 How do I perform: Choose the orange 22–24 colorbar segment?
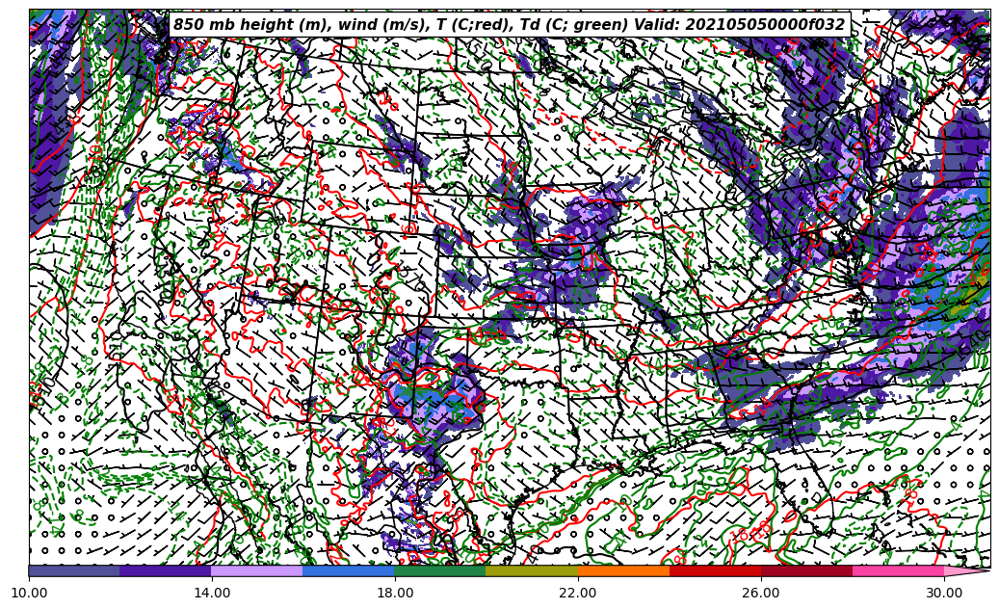click(x=623, y=570)
